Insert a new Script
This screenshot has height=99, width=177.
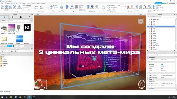158,5
